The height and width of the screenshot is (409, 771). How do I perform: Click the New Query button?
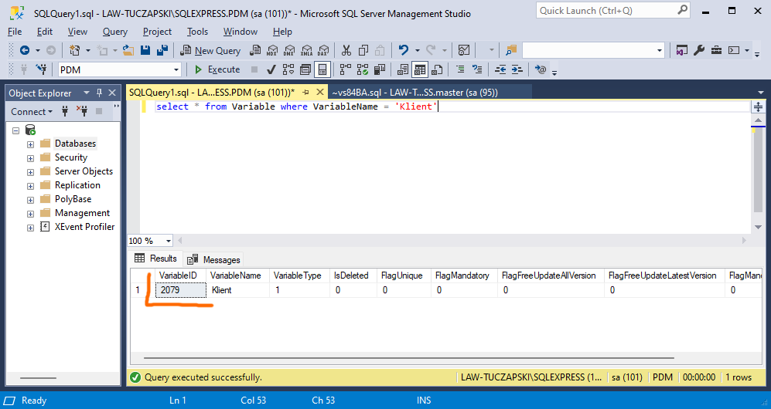coord(210,50)
